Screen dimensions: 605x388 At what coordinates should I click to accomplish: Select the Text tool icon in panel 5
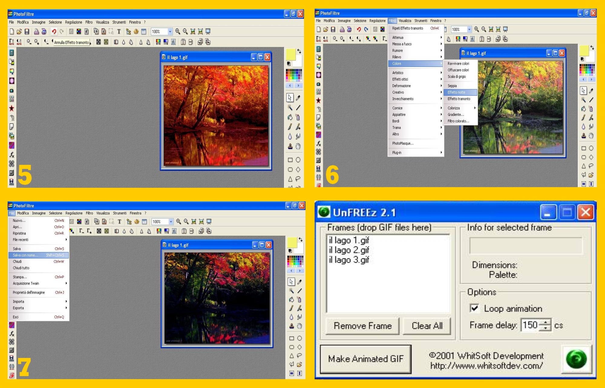coord(119,31)
